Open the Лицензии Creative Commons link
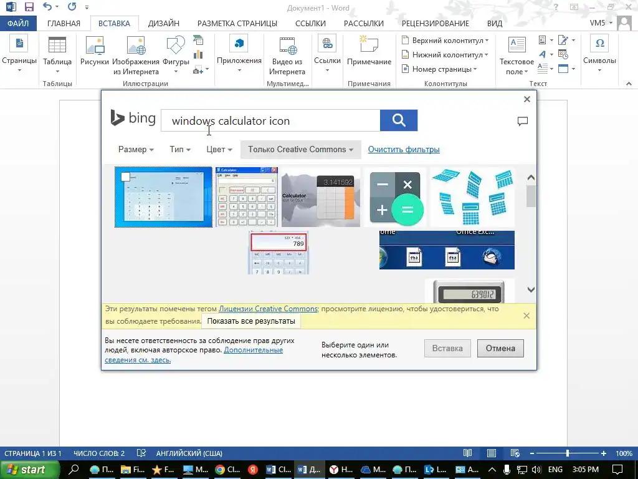 coord(268,309)
